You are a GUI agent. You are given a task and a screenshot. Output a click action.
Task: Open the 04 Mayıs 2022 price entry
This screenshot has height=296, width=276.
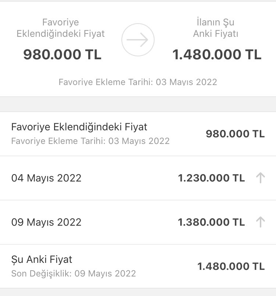(x=46, y=178)
